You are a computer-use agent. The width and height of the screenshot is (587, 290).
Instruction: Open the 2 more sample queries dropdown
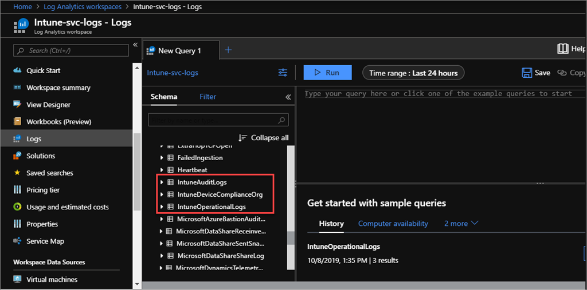(x=461, y=224)
